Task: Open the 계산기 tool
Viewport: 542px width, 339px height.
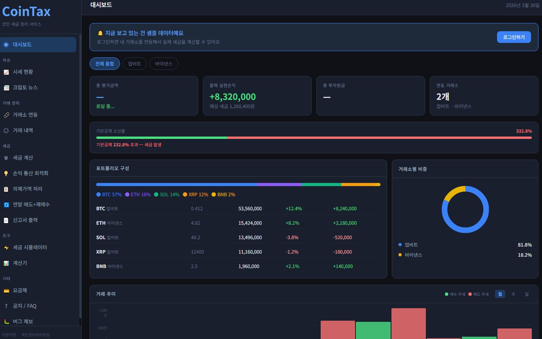Action: 38,263
